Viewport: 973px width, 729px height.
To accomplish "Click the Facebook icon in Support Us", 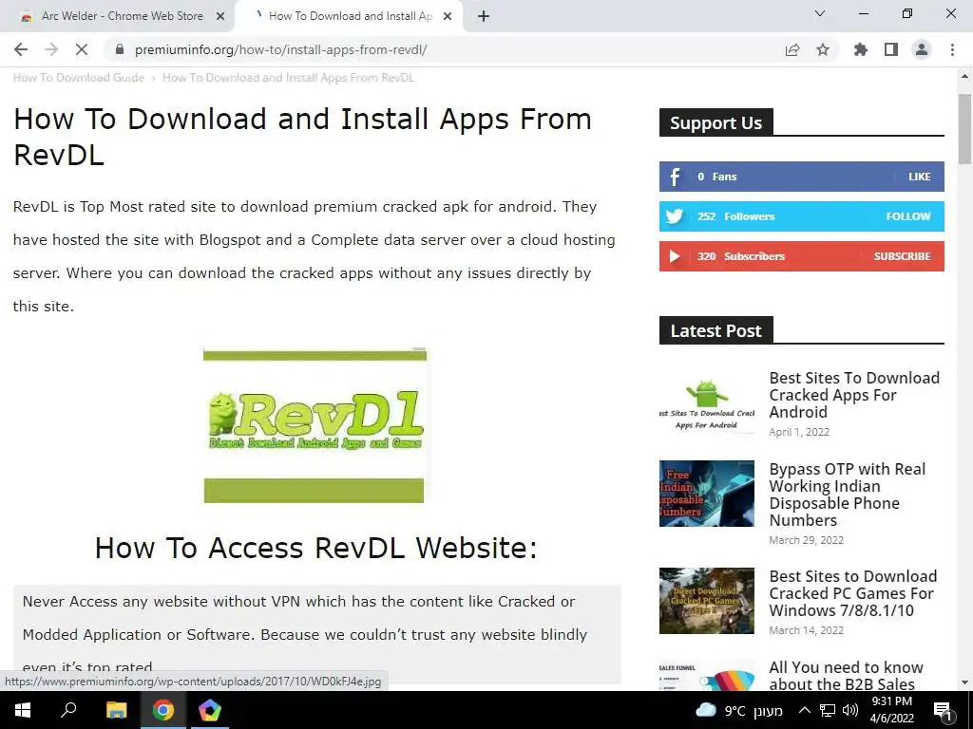I will (x=675, y=177).
